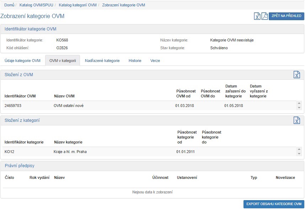305x209 pixels.
Task: Select row Kraje a hl. m. Praha
Action: 70,152
